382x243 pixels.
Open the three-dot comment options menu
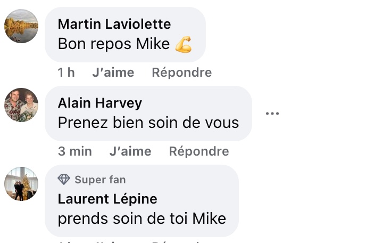pyautogui.click(x=272, y=114)
